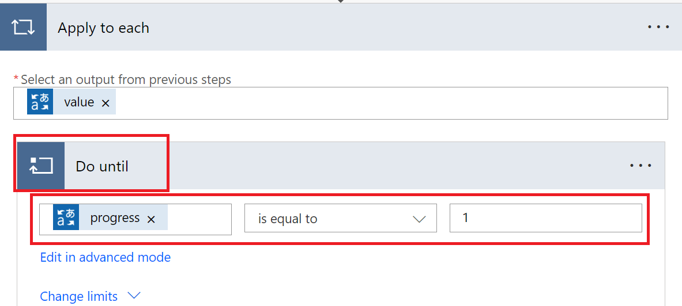
Task: Click the condition value field containing 1
Action: (x=545, y=219)
